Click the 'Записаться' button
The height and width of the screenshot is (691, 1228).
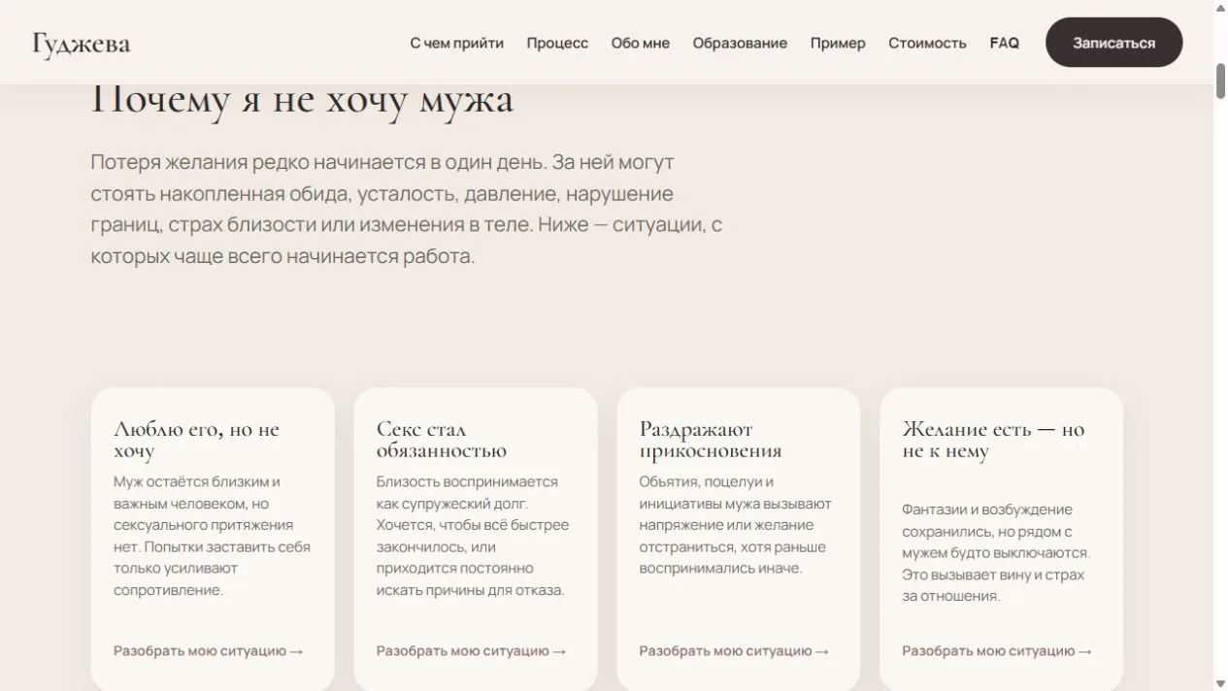coord(1113,43)
